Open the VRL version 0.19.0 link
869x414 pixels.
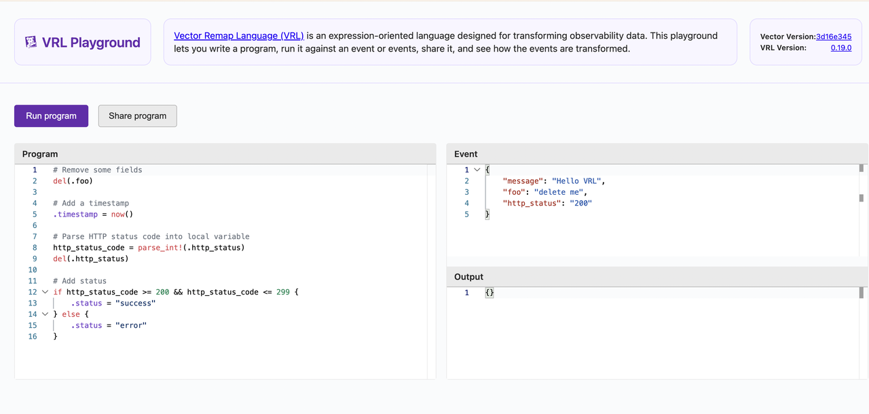840,48
